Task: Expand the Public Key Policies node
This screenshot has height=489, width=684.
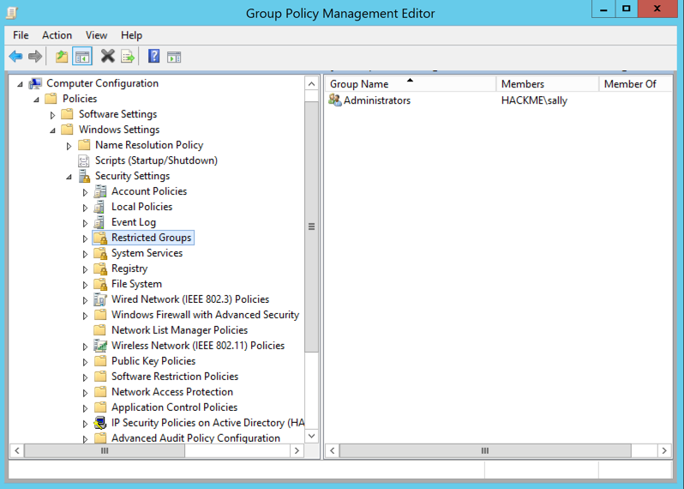Action: (85, 362)
